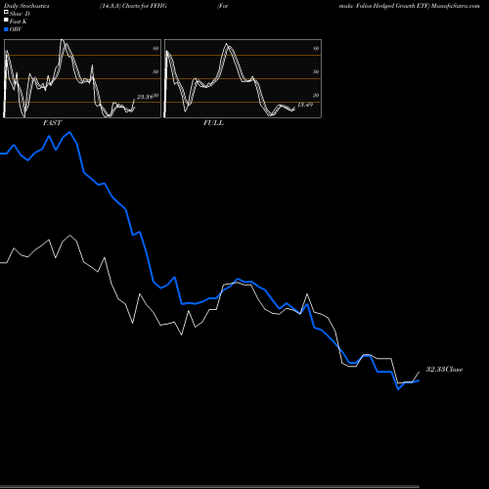Click the Fast K legend swatch
This screenshot has height=489, width=489.
click(6, 20)
